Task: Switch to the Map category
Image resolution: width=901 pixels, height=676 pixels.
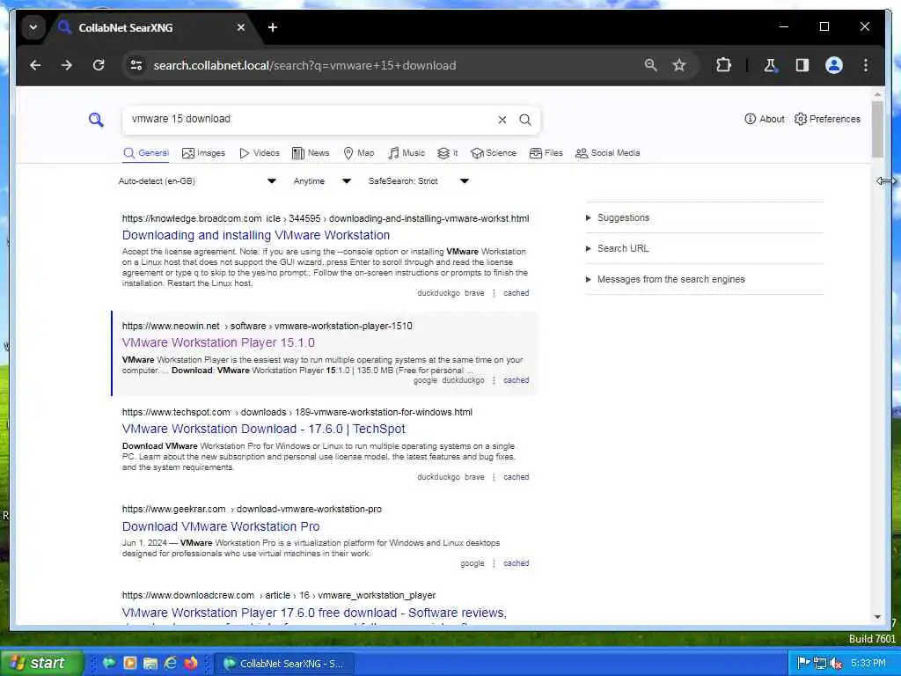Action: (359, 153)
